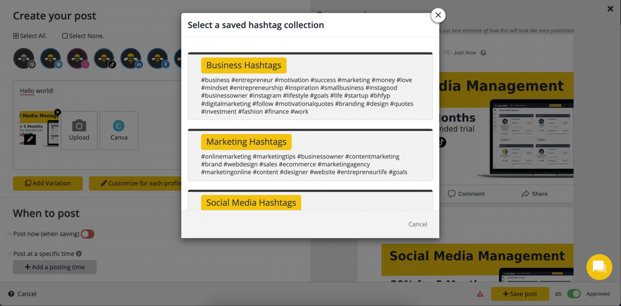Cancel the hashtag collection dialog
The image size is (621, 306).
click(x=418, y=224)
